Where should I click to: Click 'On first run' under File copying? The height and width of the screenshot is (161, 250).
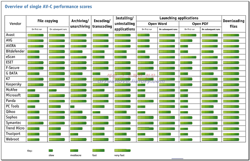click(37, 29)
